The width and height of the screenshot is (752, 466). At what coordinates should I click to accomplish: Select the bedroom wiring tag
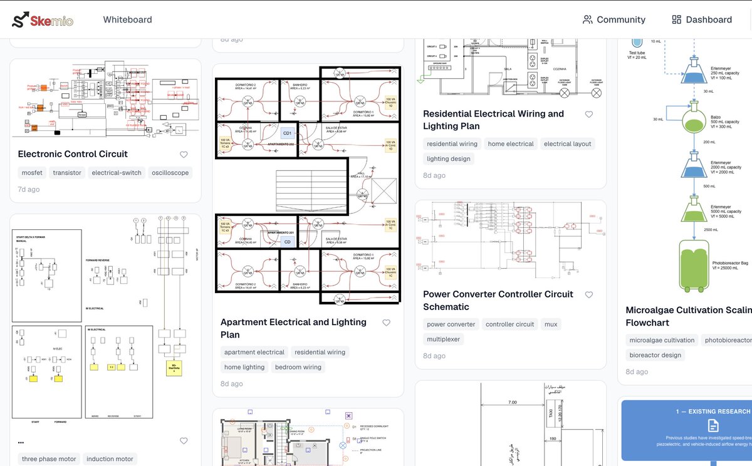(298, 367)
